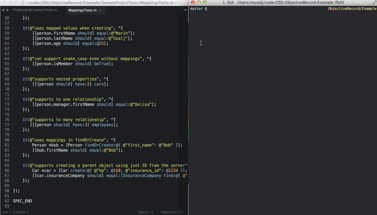The height and width of the screenshot is (215, 377).
Task: Click line number 92 in the gutter
Action: tap(7, 201)
